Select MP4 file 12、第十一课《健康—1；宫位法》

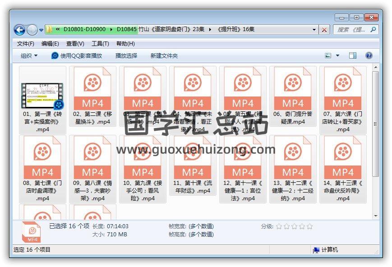(243, 169)
